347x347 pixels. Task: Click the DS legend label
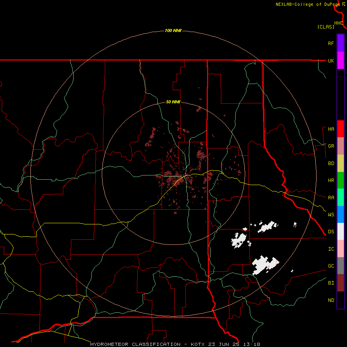click(x=331, y=232)
